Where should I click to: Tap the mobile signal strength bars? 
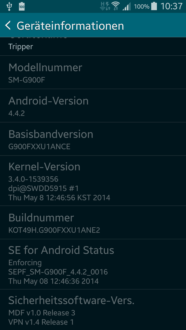[127, 6]
